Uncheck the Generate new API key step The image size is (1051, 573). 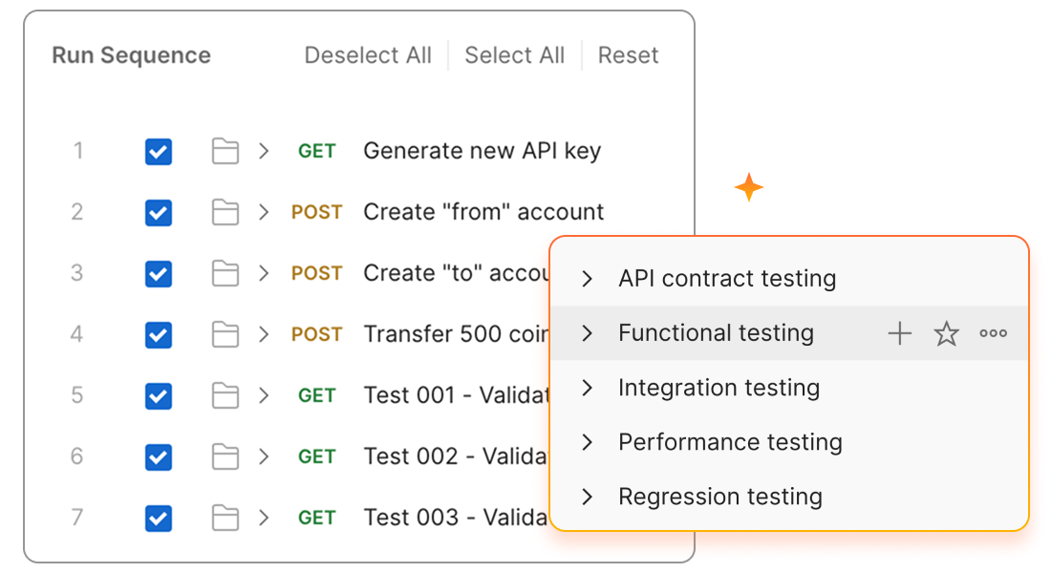click(158, 150)
